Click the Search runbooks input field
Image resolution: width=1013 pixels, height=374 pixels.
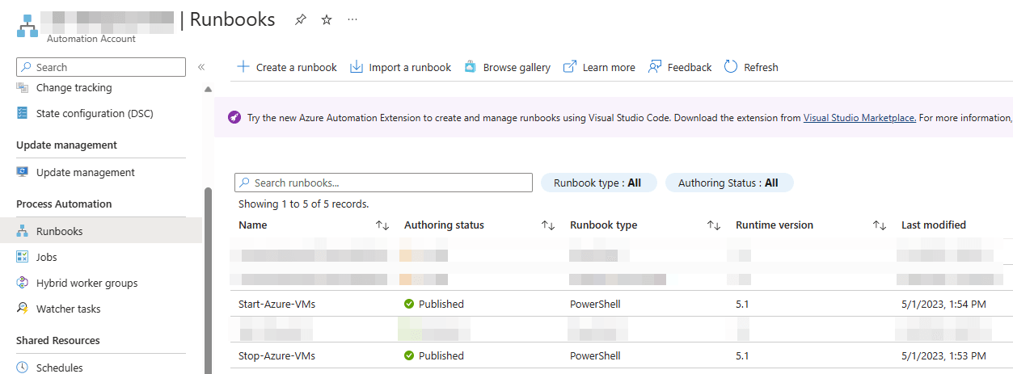(x=383, y=183)
